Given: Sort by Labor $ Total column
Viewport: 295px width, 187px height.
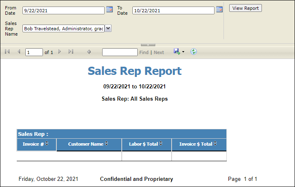Looking at the screenshot, I should 161,144.
